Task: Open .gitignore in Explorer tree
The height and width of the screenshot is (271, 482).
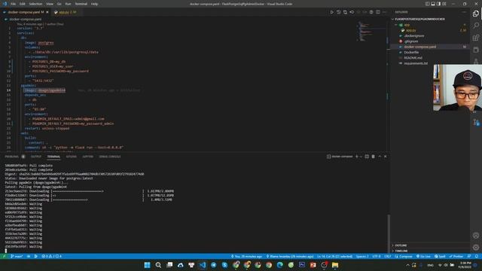Action: click(x=411, y=41)
